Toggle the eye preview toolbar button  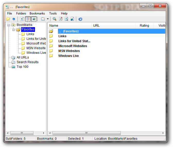34,19
